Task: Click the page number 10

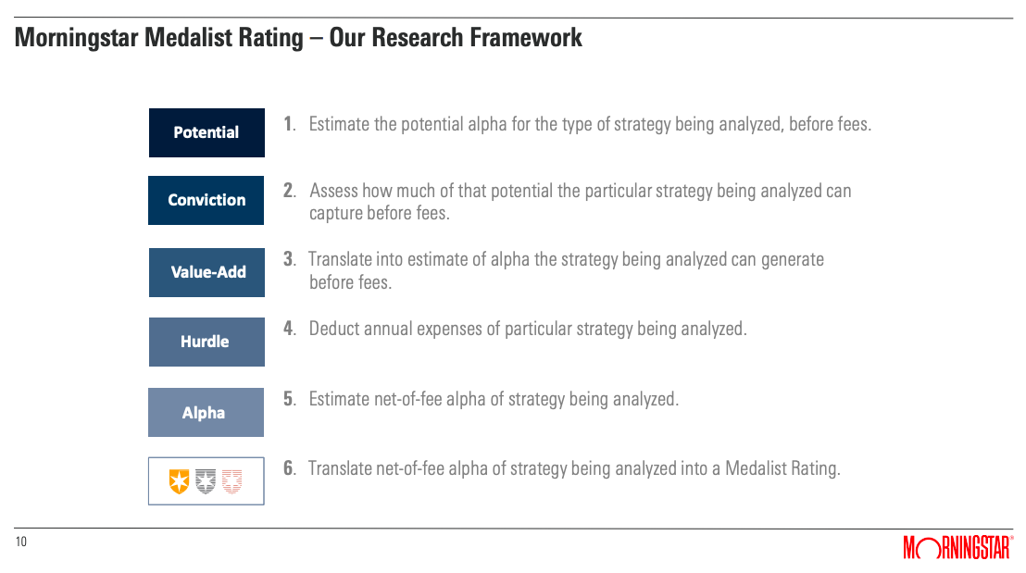Action: coord(21,542)
